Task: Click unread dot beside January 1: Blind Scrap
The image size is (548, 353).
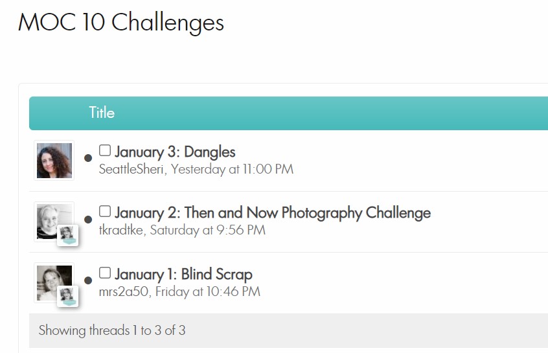Action: point(88,280)
